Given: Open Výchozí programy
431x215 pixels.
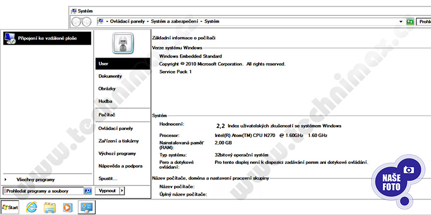Looking at the screenshot, I should pos(123,154).
